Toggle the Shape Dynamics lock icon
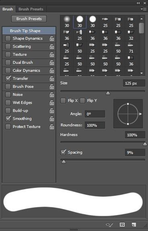 52,38
